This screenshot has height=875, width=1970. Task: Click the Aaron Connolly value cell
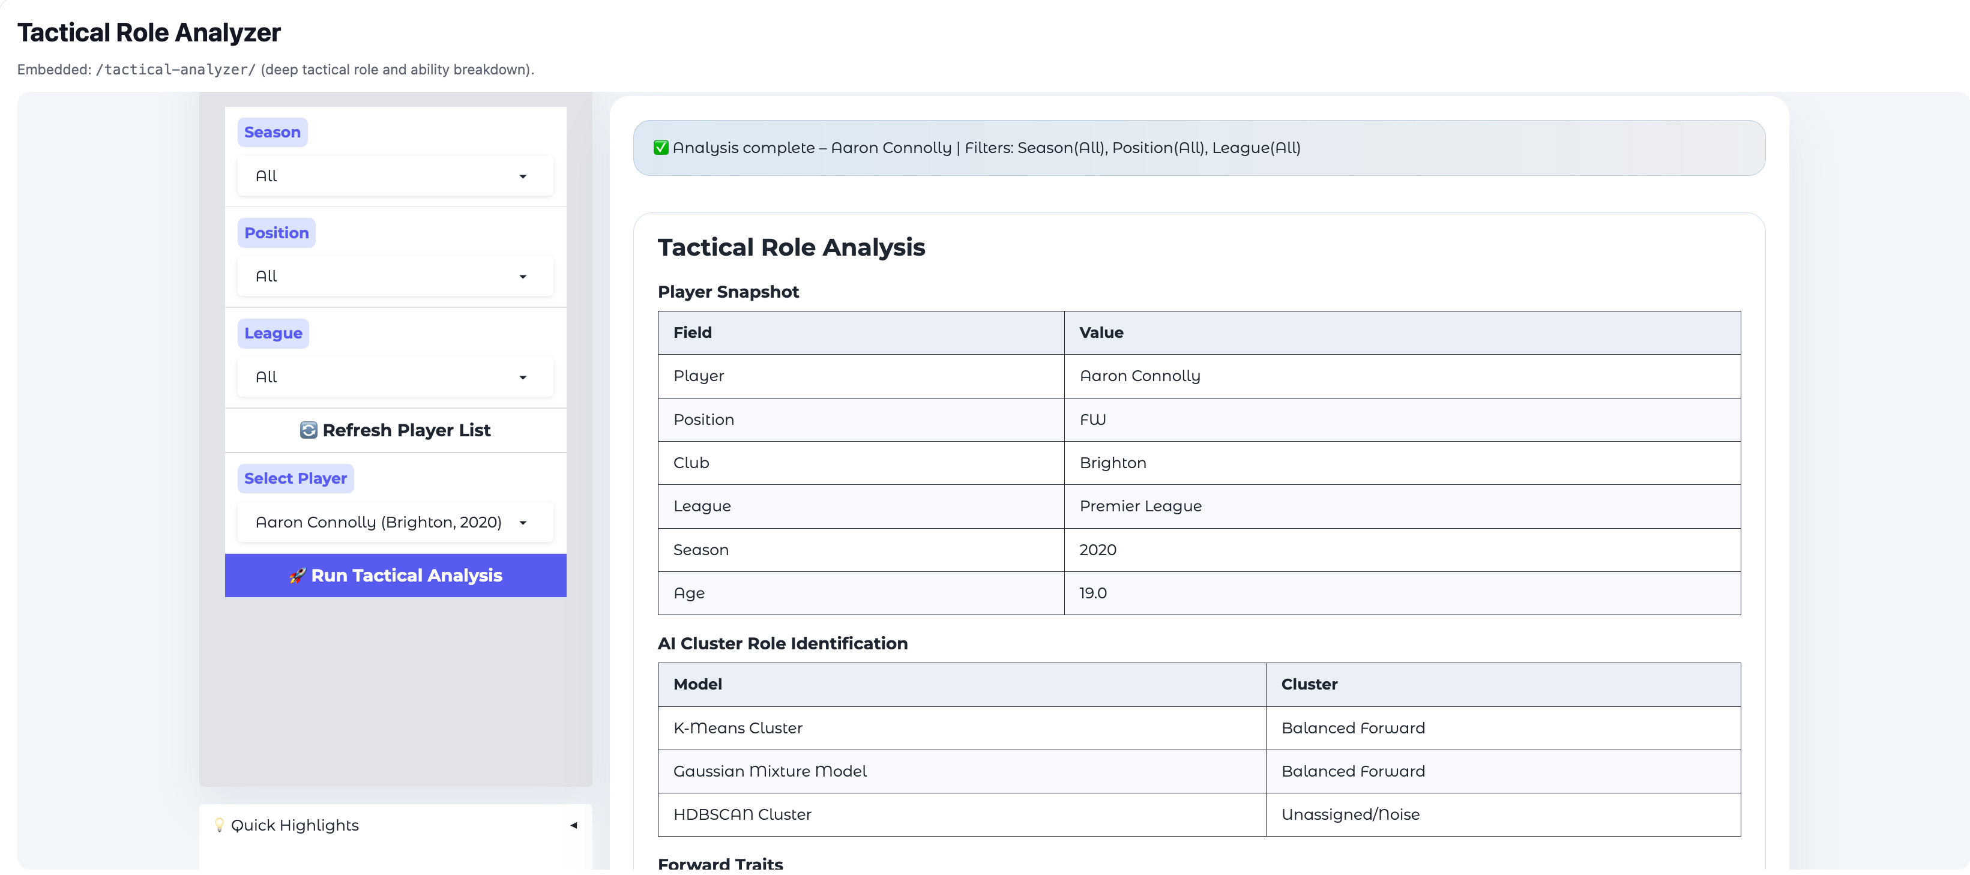[x=1139, y=376]
